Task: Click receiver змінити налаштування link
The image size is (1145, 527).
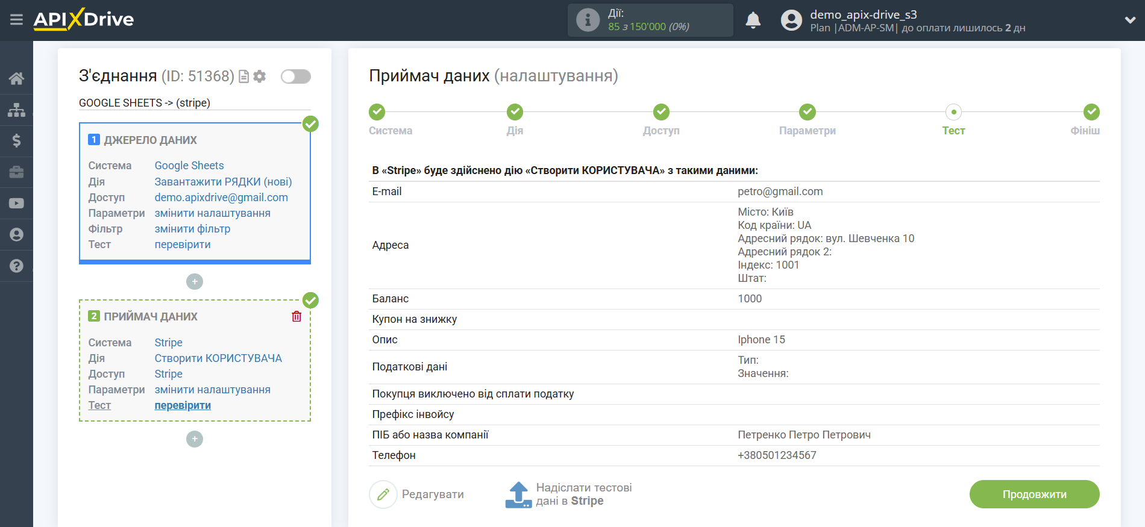Action: (212, 390)
